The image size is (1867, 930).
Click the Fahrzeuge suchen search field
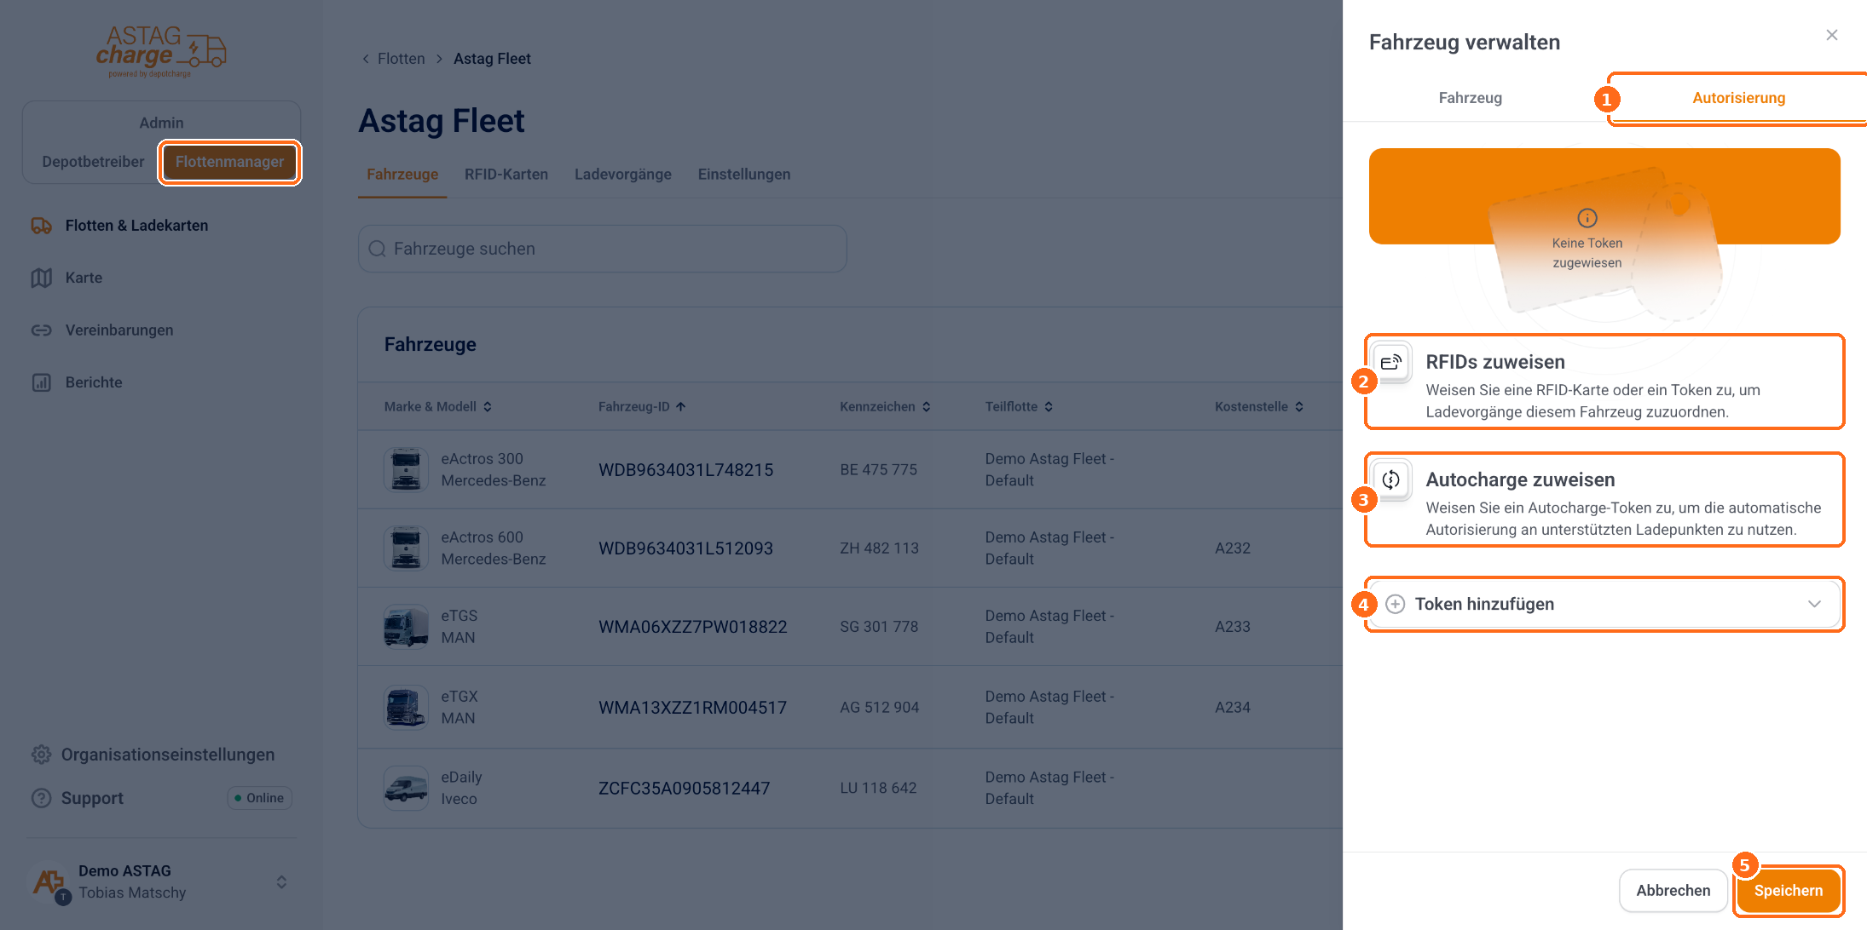[x=602, y=249]
